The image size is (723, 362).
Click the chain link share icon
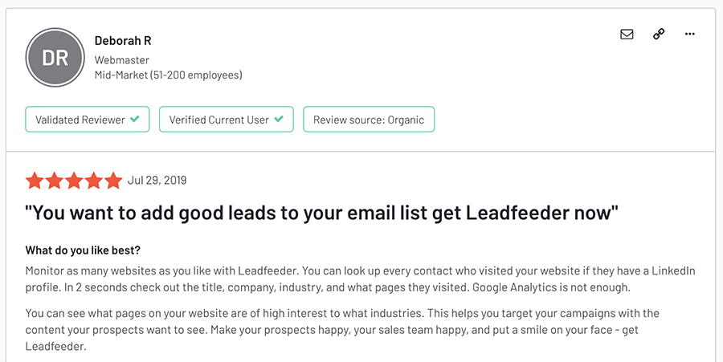click(659, 35)
